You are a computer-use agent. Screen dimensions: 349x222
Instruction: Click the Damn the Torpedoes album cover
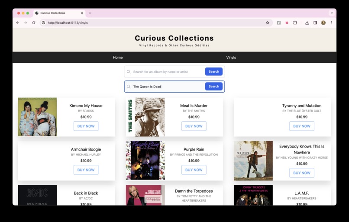(x=145, y=195)
